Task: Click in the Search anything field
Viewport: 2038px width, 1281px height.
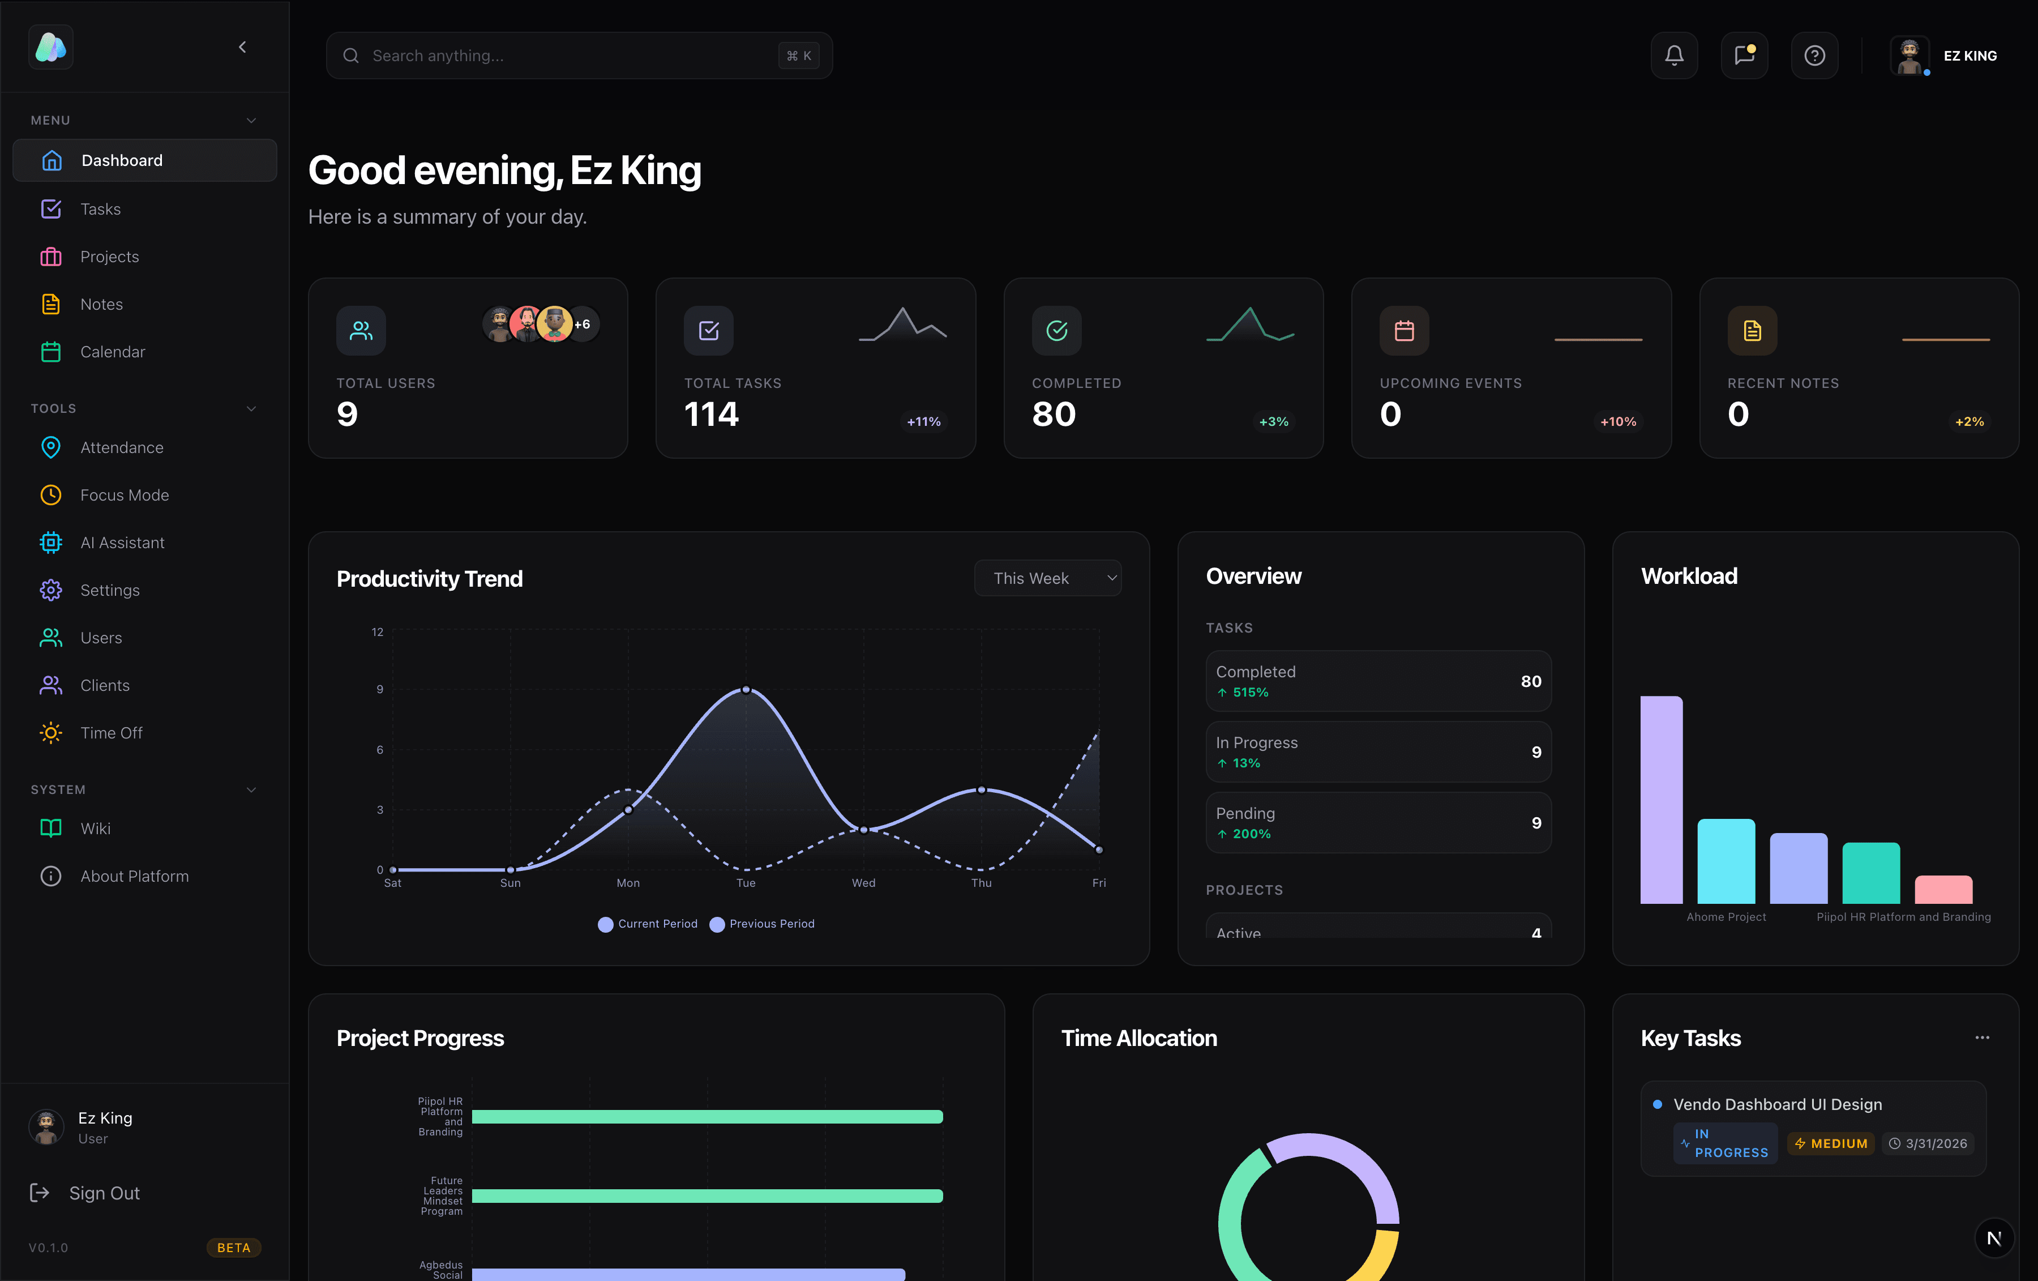Action: coord(579,56)
